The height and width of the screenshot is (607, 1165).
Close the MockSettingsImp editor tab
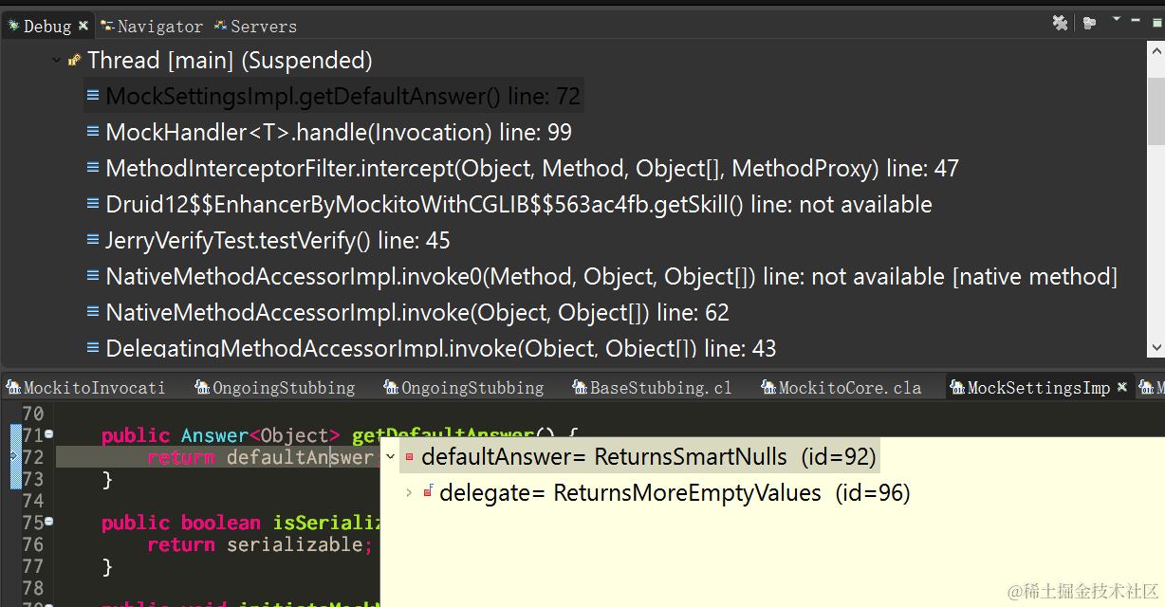[x=1122, y=388]
